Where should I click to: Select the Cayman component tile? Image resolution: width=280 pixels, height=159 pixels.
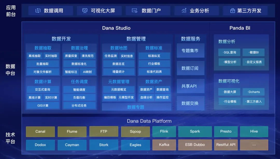pos(72,145)
